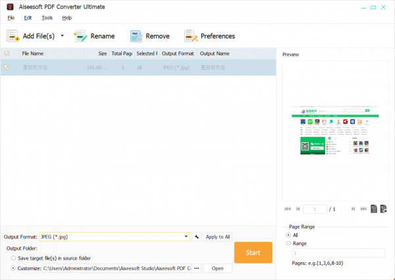Click the Aiseesoft app logo icon

[x=10, y=7]
